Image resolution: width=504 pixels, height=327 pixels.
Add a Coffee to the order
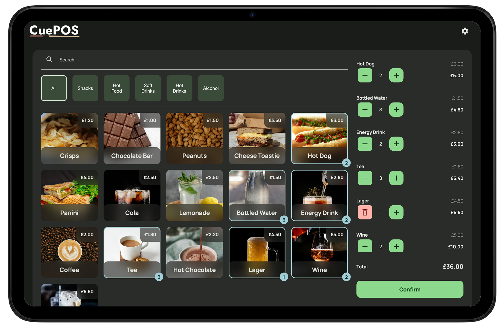pyautogui.click(x=69, y=252)
